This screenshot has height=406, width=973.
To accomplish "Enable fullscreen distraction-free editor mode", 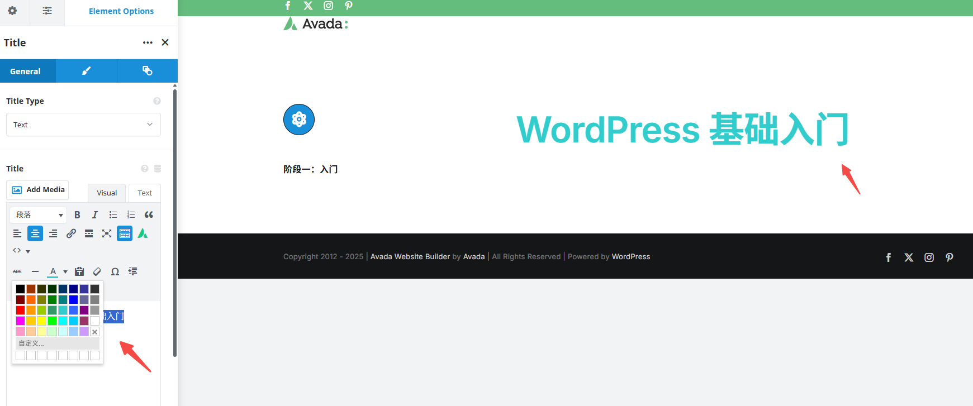I will point(107,233).
